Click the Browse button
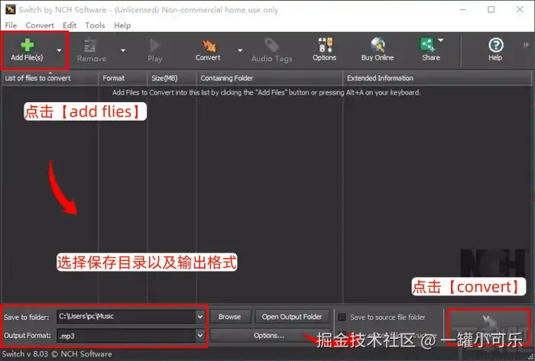535x361 pixels. pyautogui.click(x=230, y=317)
